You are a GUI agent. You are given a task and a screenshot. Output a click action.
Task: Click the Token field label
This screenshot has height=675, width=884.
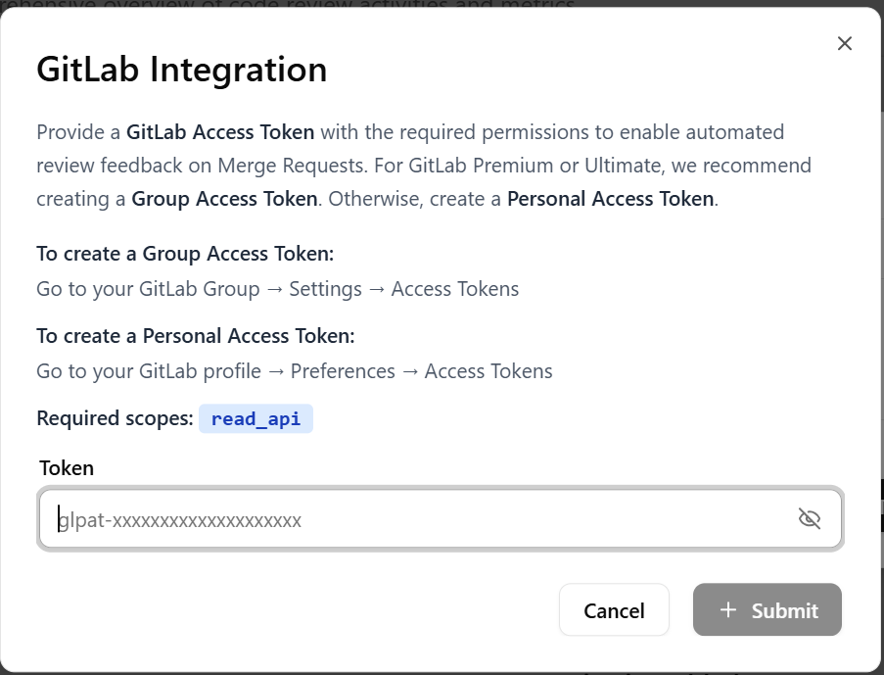67,468
